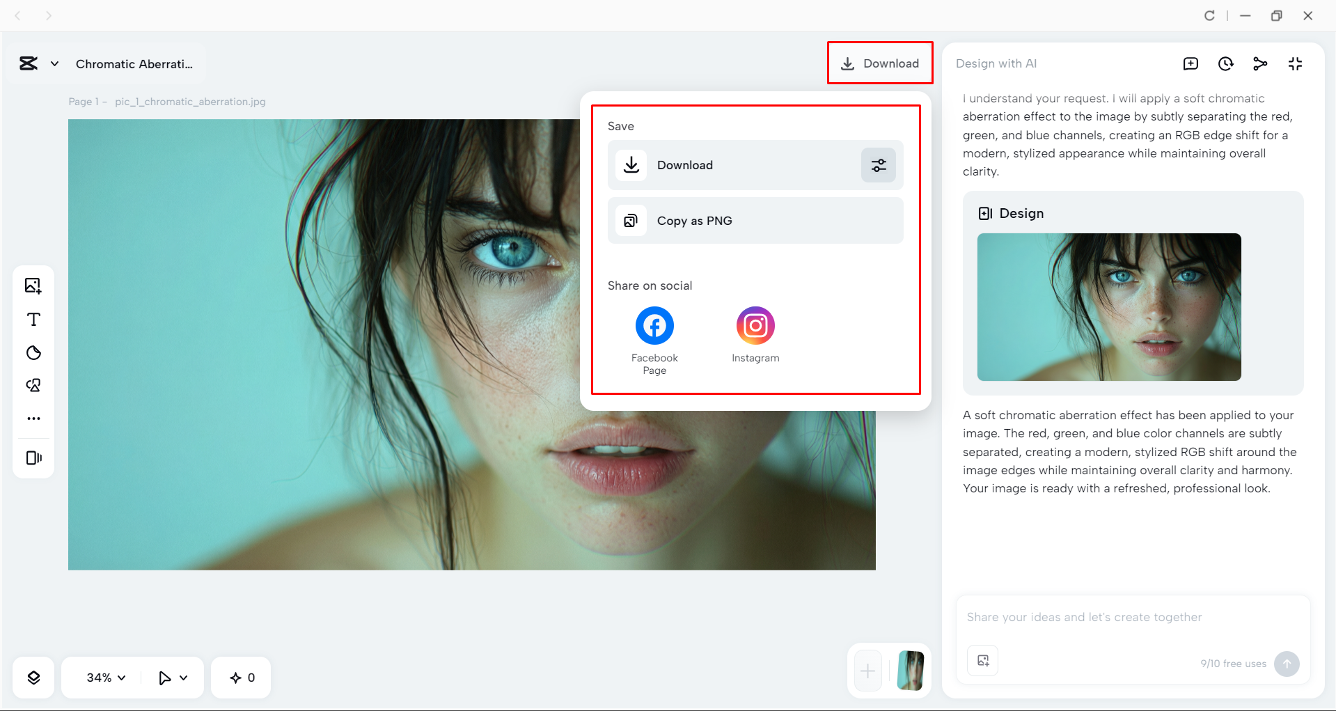1336x711 pixels.
Task: Click the CapCut logo icon
Action: coord(29,63)
